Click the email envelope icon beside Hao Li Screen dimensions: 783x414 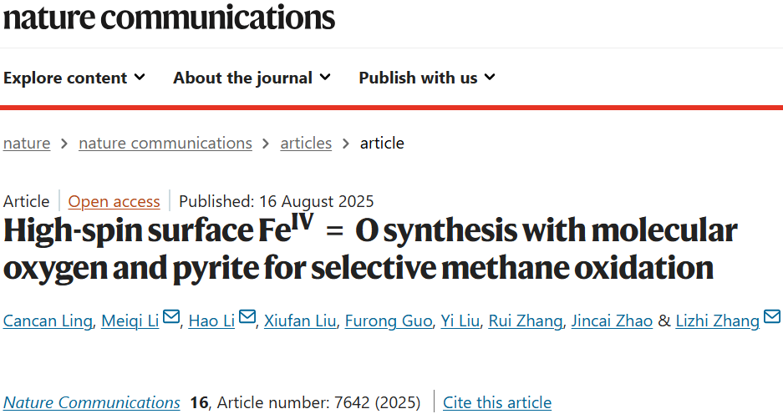pos(247,316)
